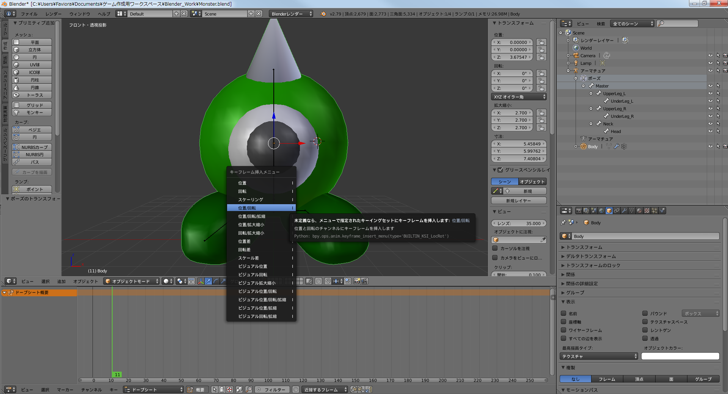Add a 'モンキー' mesh primitive
This screenshot has width=728, height=394.
tap(32, 113)
